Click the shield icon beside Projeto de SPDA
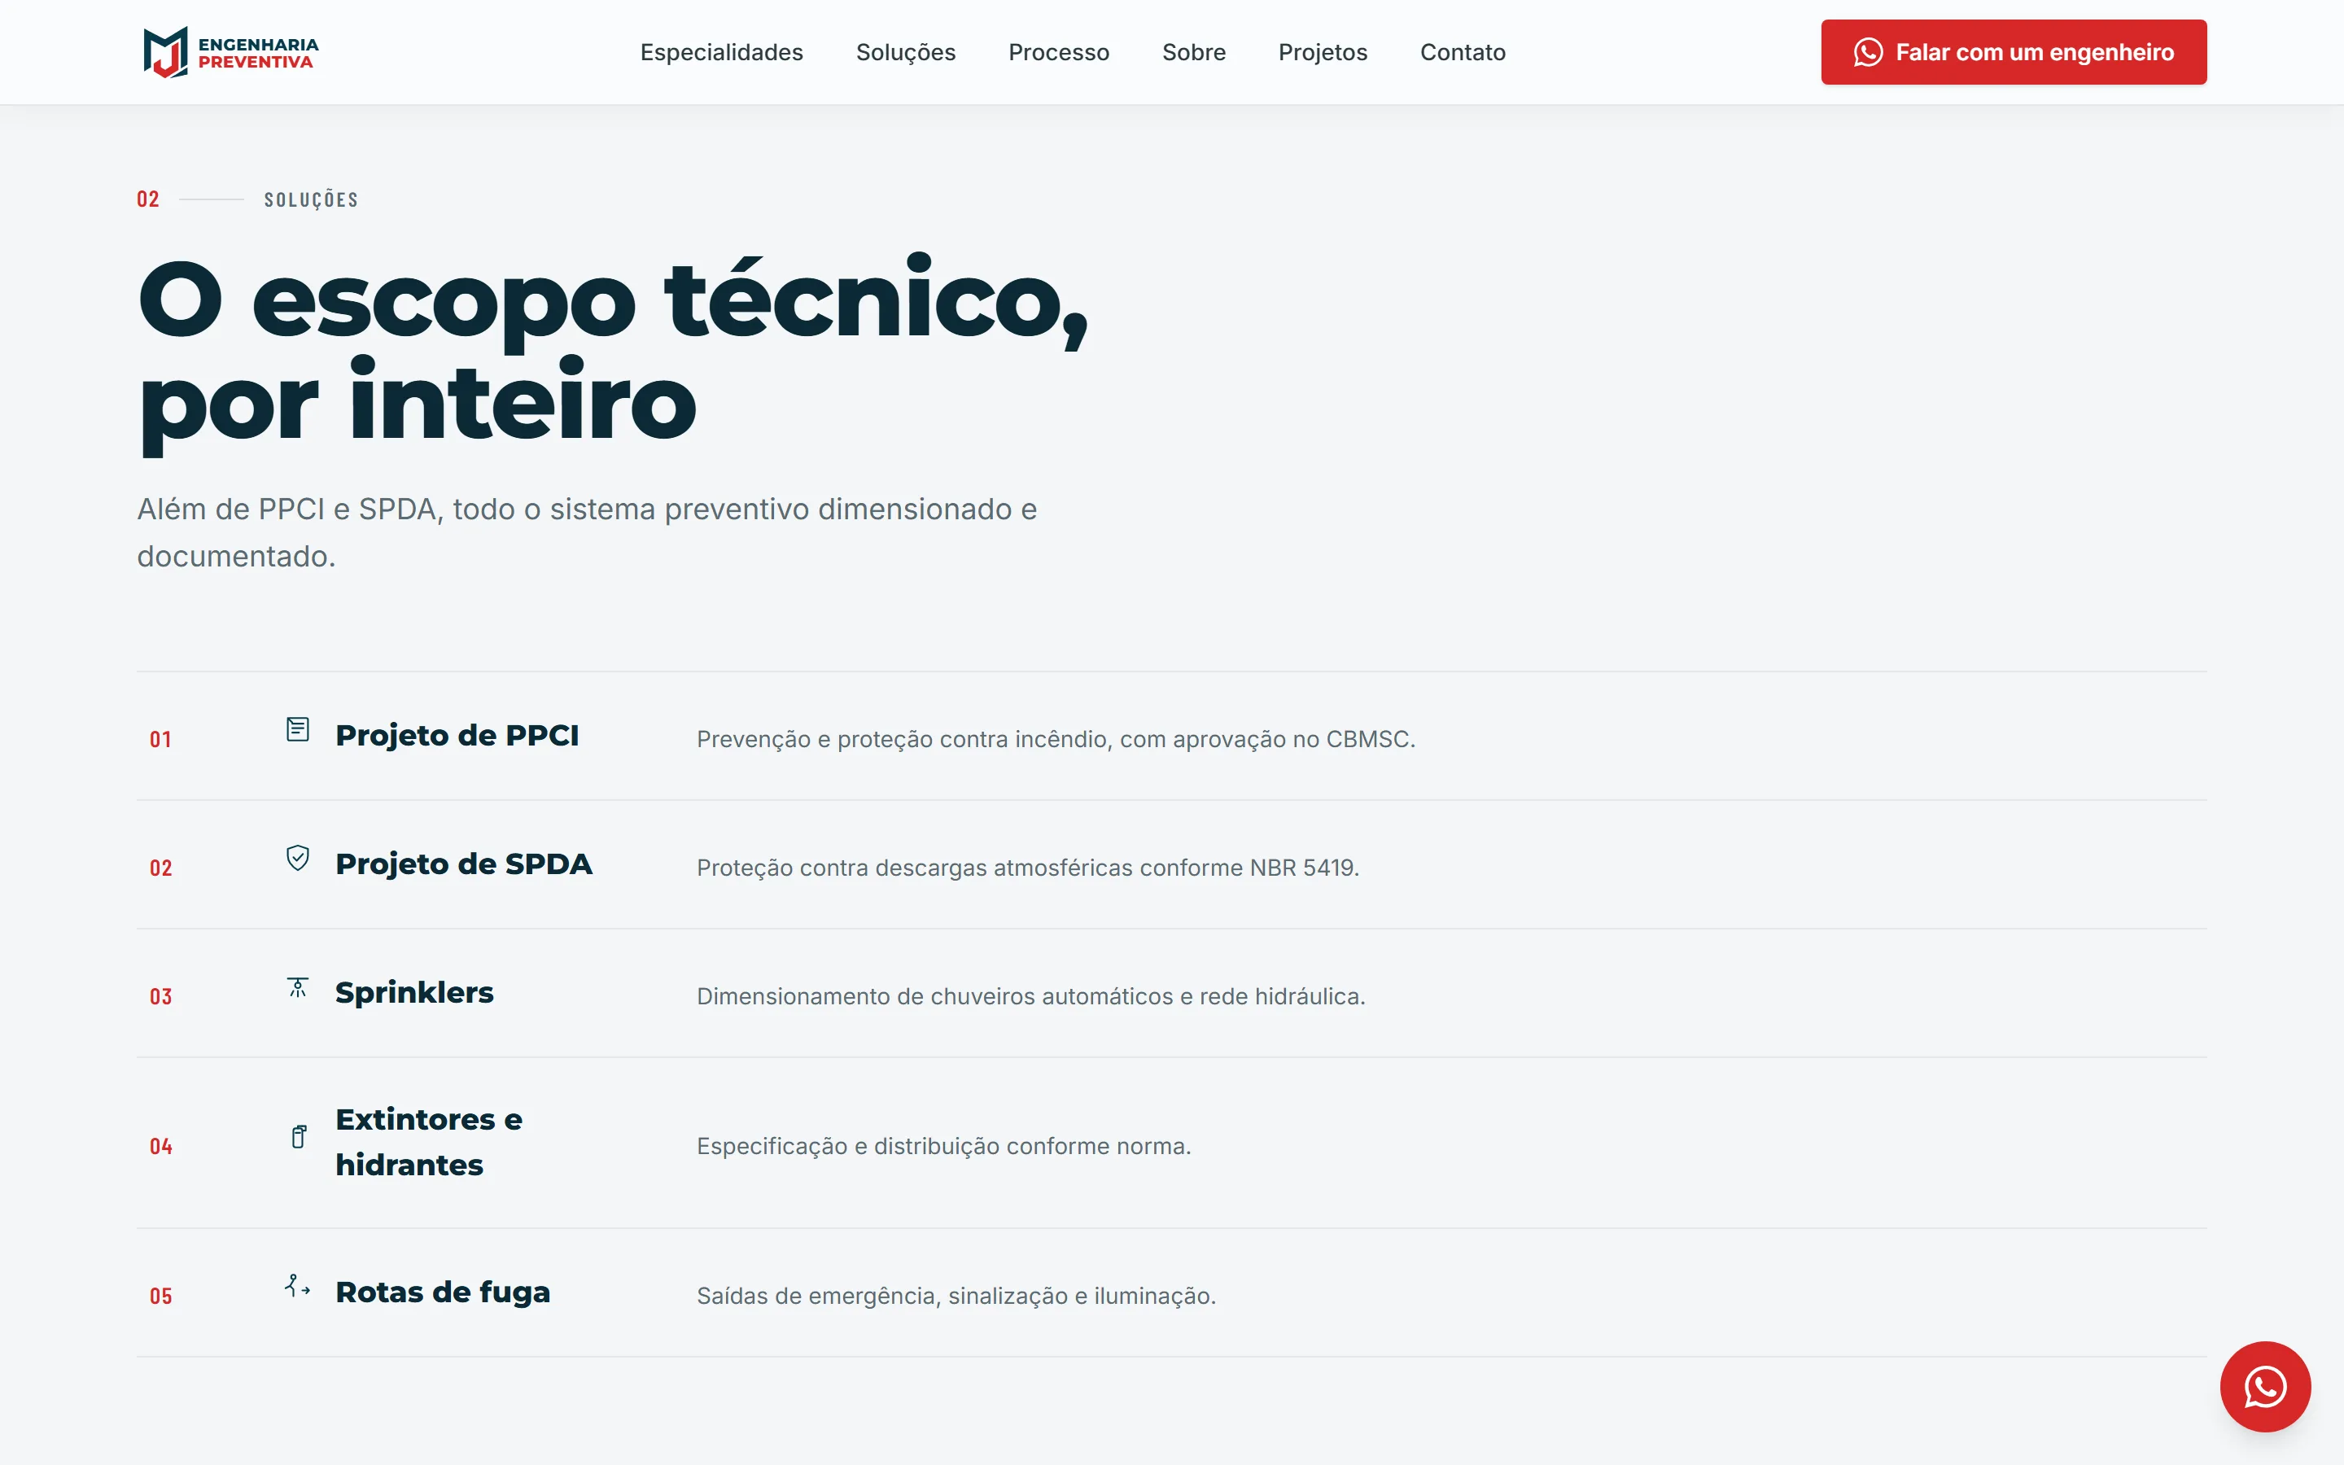 pos(297,859)
